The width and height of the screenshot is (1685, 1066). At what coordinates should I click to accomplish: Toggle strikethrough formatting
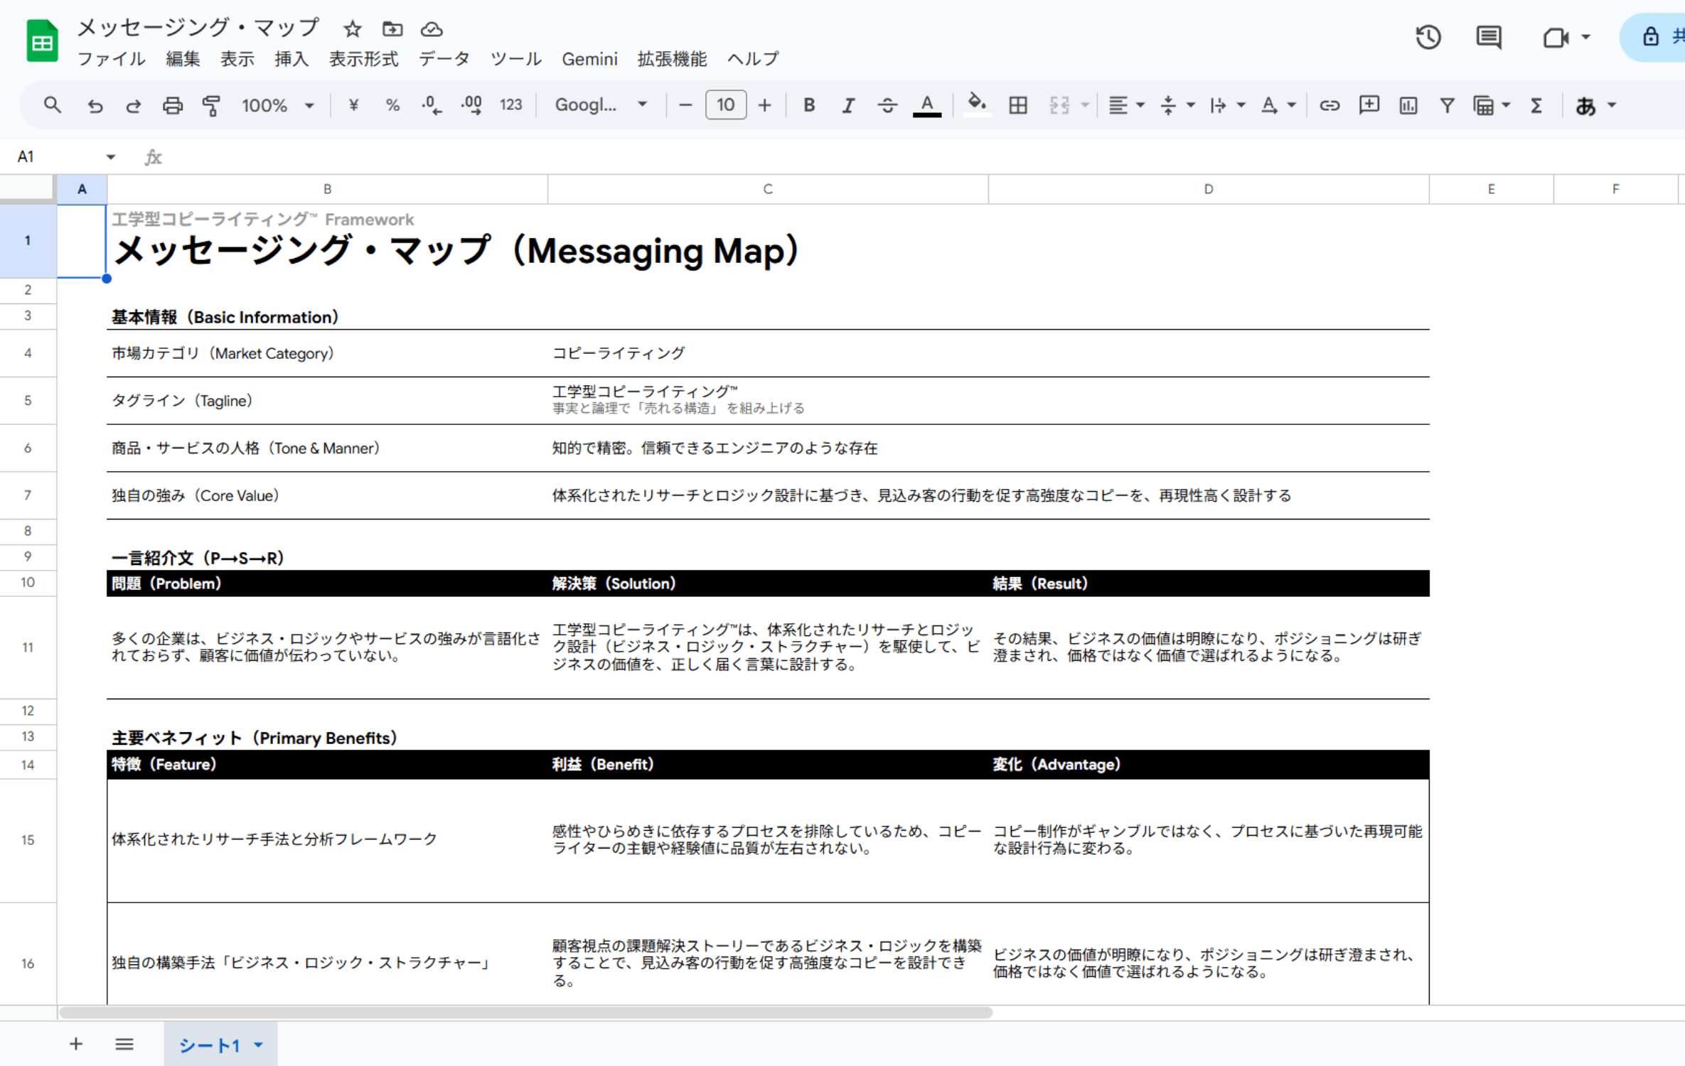[887, 106]
